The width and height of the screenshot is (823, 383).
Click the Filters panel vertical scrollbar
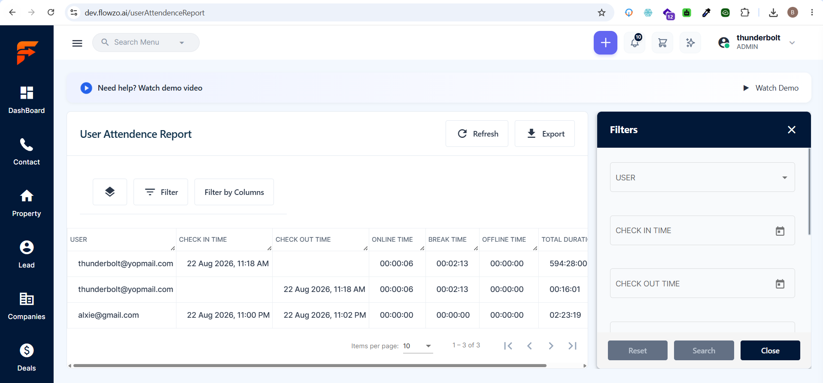point(809,191)
